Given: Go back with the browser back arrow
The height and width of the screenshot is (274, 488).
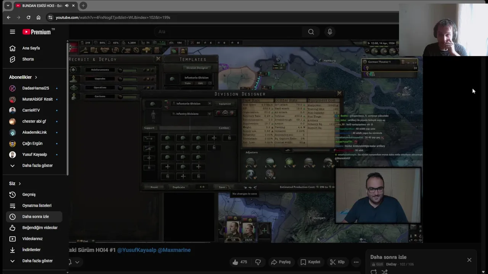Looking at the screenshot, I should click(8, 18).
